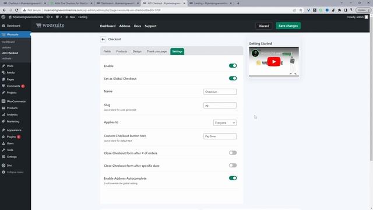
Task: Open AIO Checkout submenu item
Action: (10, 53)
